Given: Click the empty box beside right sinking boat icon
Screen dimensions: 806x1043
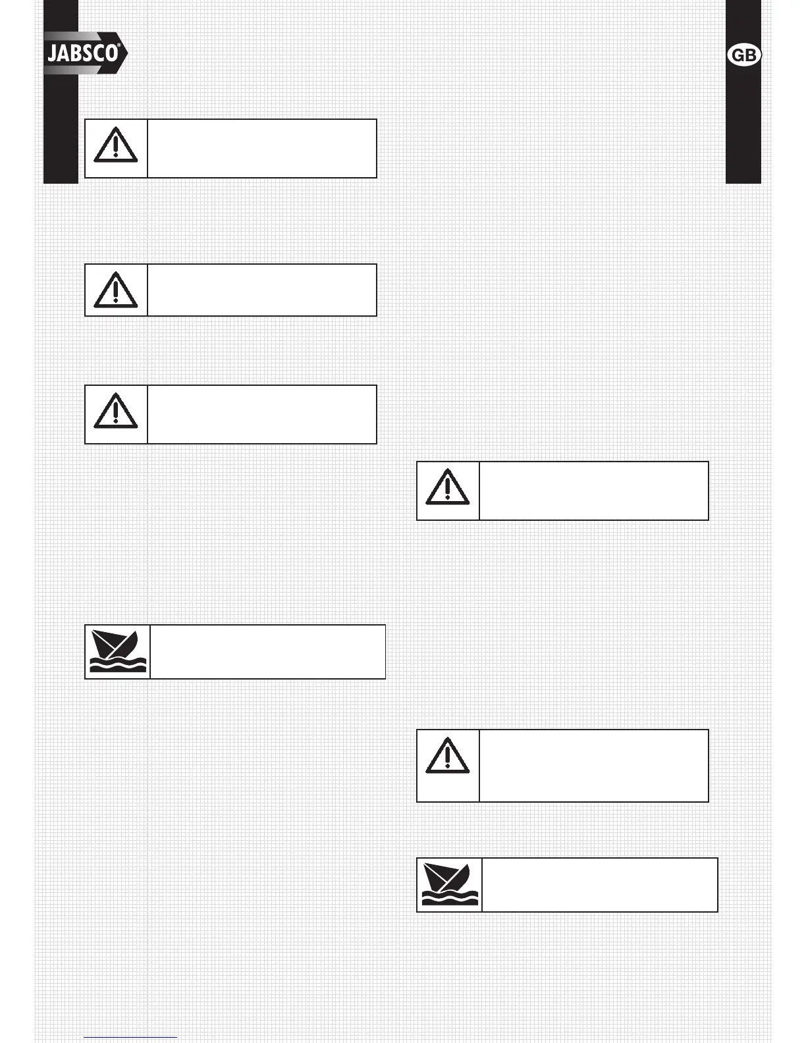Looking at the screenshot, I should click(600, 885).
